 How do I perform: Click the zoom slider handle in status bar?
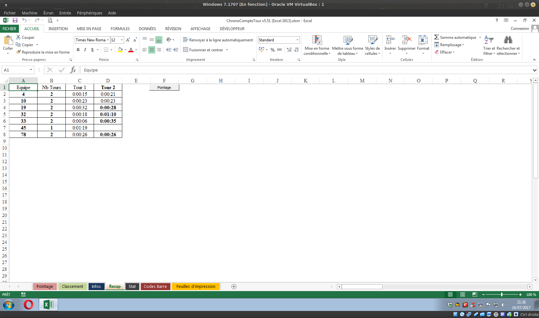(501, 295)
